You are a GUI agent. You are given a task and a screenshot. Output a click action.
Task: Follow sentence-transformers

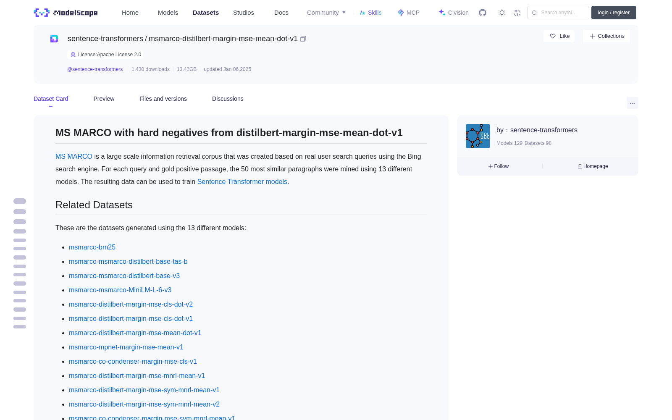tap(499, 166)
